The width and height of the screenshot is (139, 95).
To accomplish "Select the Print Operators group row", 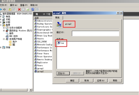I will (43, 56).
